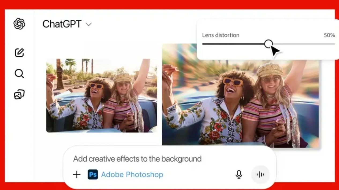Open the image library sidebar icon
This screenshot has width=339, height=190.
click(x=19, y=94)
